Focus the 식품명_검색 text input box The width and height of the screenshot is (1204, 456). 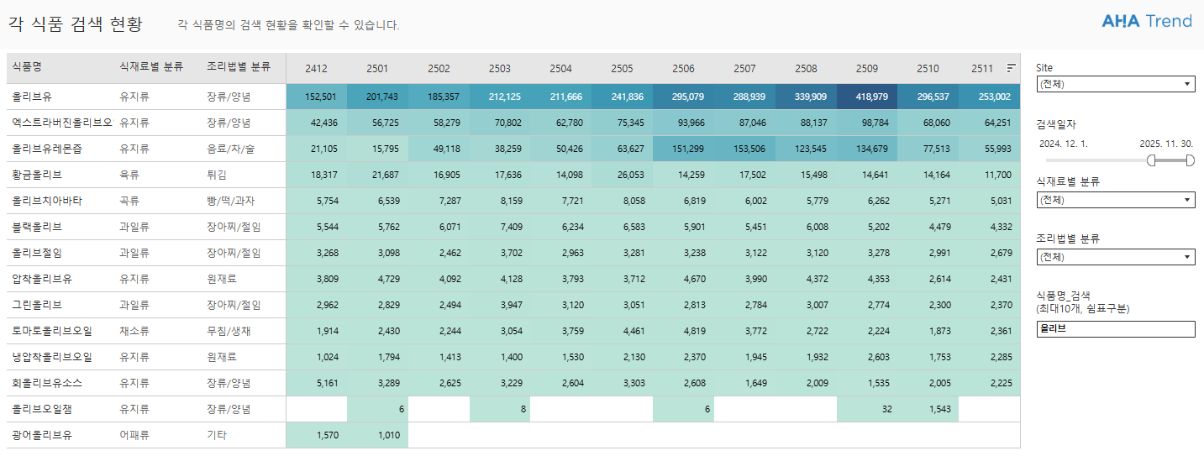pos(1115,329)
